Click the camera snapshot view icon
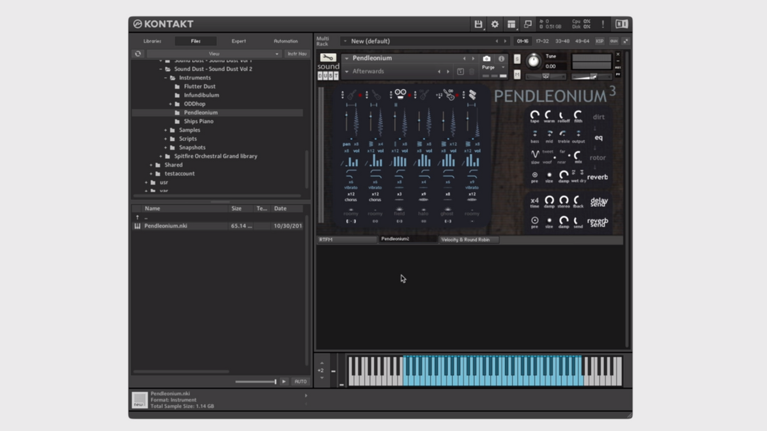767x431 pixels. click(x=486, y=59)
